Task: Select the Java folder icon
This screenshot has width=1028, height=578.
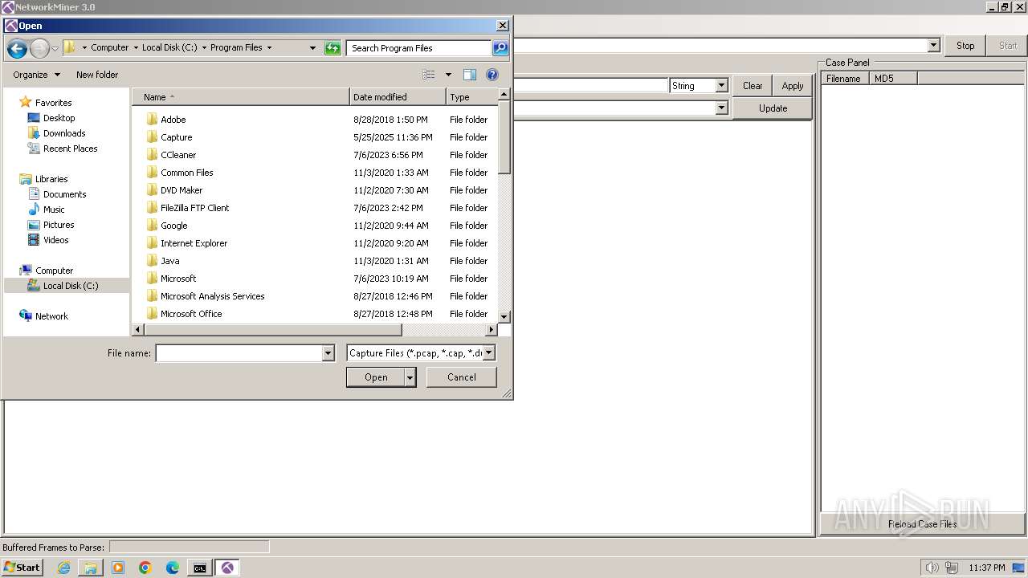Action: pos(152,261)
